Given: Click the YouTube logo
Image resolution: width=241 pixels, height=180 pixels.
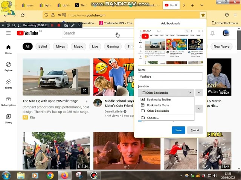Looking at the screenshot, I should coord(27,33).
